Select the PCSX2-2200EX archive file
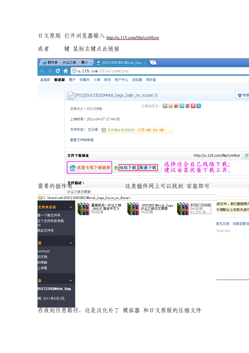The width and height of the screenshot is (249, 353). pyautogui.click(x=194, y=209)
